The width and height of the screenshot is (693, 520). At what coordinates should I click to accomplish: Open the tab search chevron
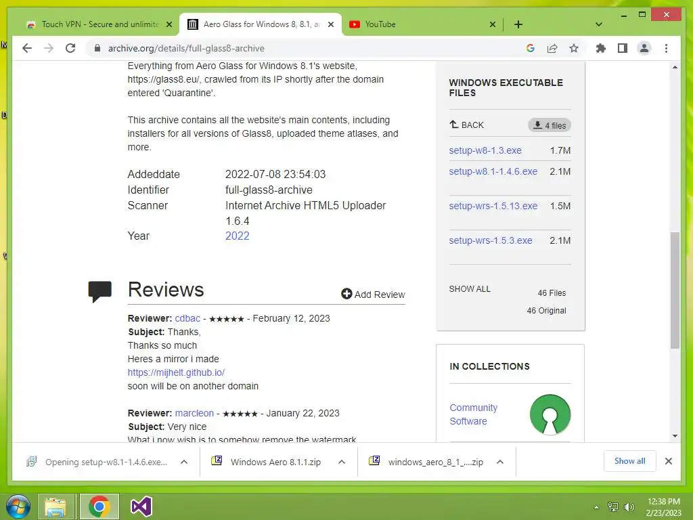(599, 24)
